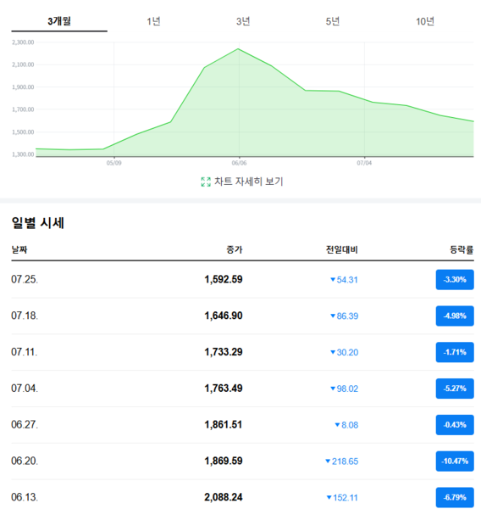Click the 전일대비 column header
Viewport: 481px width, 509px height.
point(341,249)
